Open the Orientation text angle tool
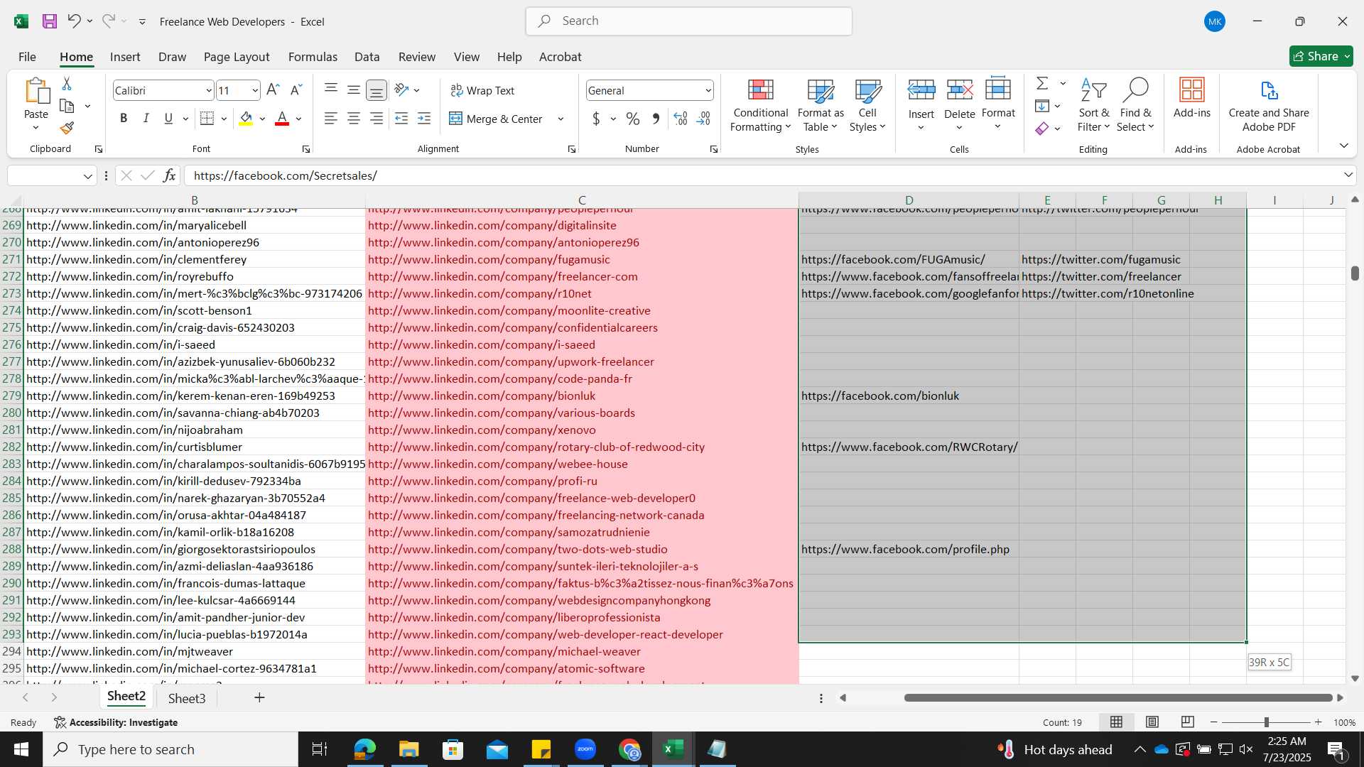The height and width of the screenshot is (767, 1364). (402, 90)
